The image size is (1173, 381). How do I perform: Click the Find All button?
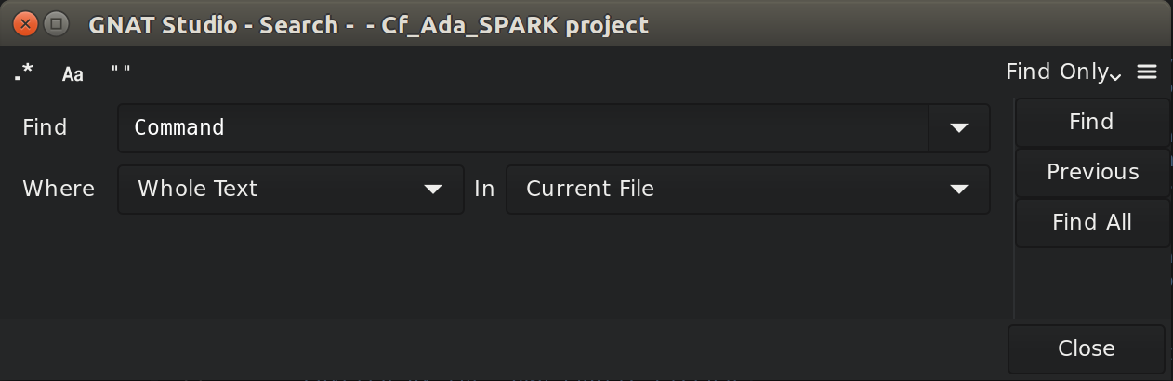1092,222
